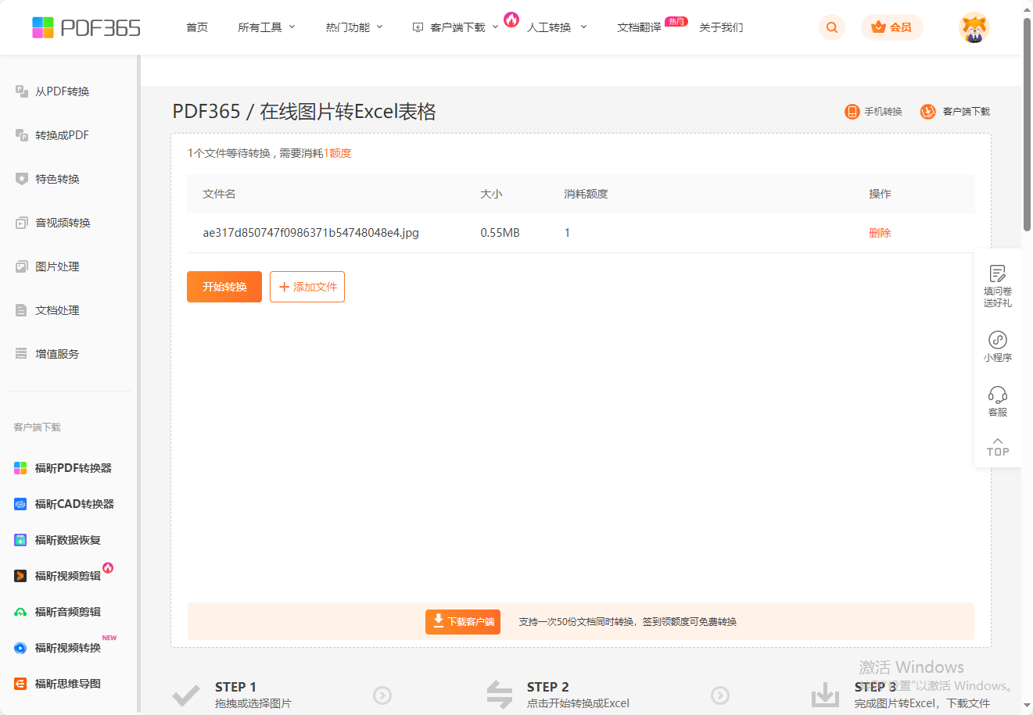Click the 福昕音频剪辑 app icon
Screen dimensions: 1033x715
20,612
